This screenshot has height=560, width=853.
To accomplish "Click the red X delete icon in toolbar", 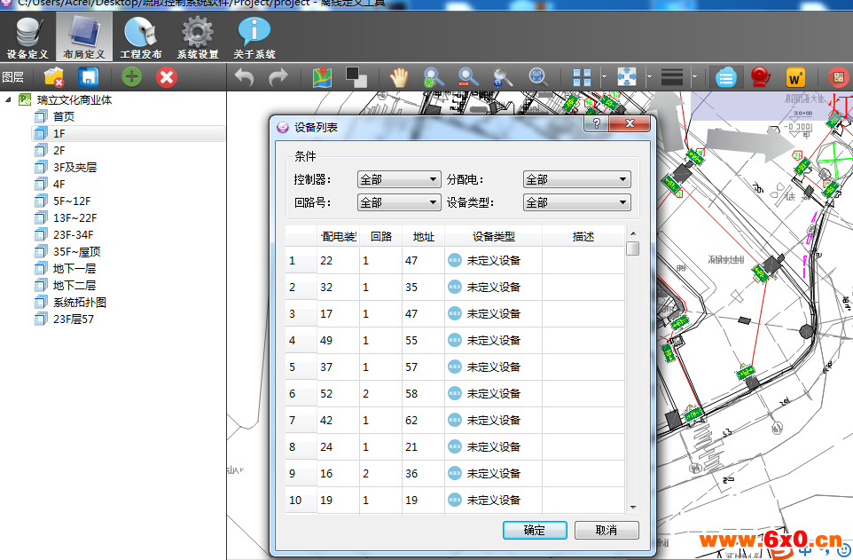I will [x=167, y=77].
